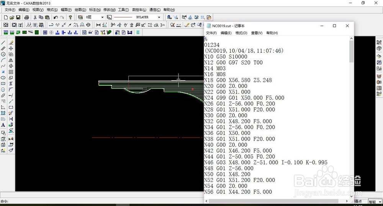This screenshot has height=206, width=383.
Task: Open Notepad 查看(V) menu
Action: (x=257, y=33)
